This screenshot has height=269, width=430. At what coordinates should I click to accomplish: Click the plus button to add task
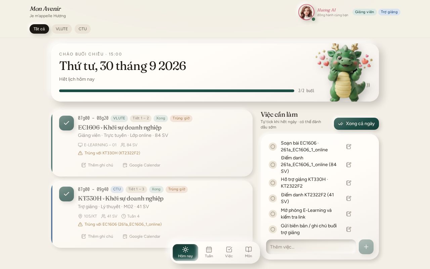(x=366, y=247)
